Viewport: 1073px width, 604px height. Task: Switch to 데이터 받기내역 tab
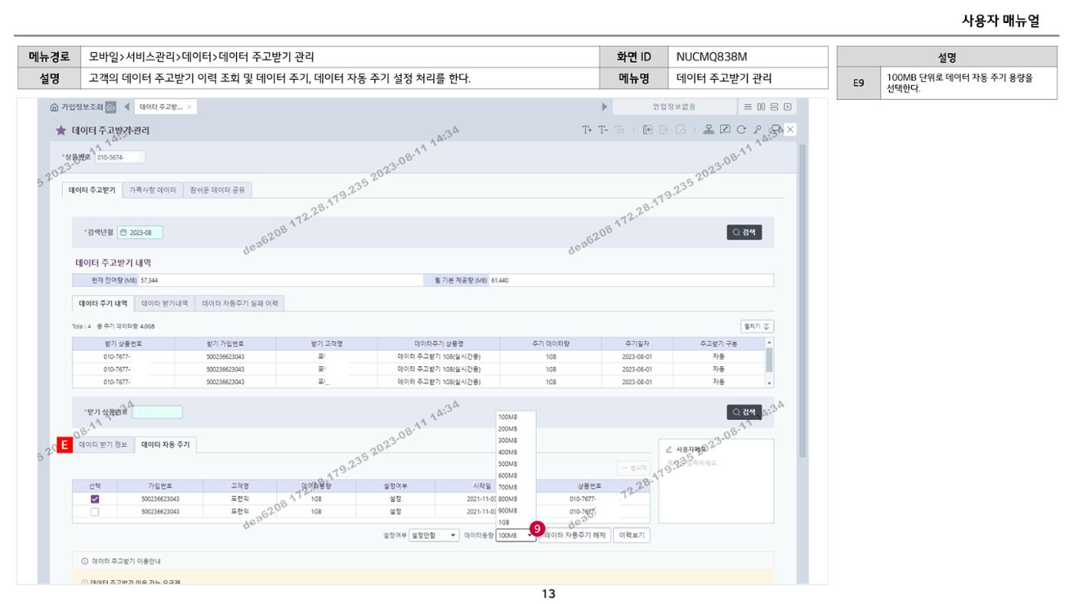(x=165, y=303)
